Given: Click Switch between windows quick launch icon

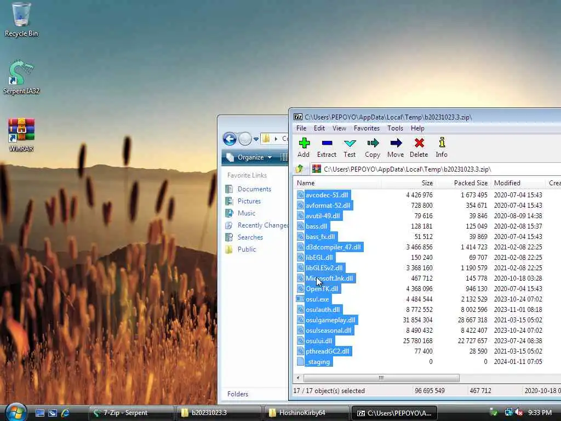Looking at the screenshot, I should pos(52,413).
